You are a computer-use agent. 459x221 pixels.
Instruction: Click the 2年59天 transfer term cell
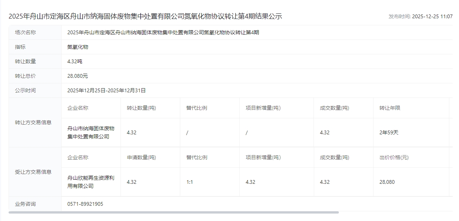tap(389, 132)
